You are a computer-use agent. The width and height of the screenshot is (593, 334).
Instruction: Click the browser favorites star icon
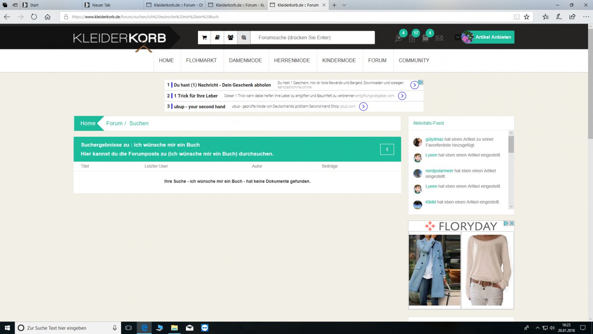[x=527, y=17]
